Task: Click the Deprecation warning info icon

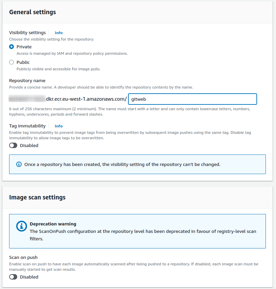Action: point(22,226)
